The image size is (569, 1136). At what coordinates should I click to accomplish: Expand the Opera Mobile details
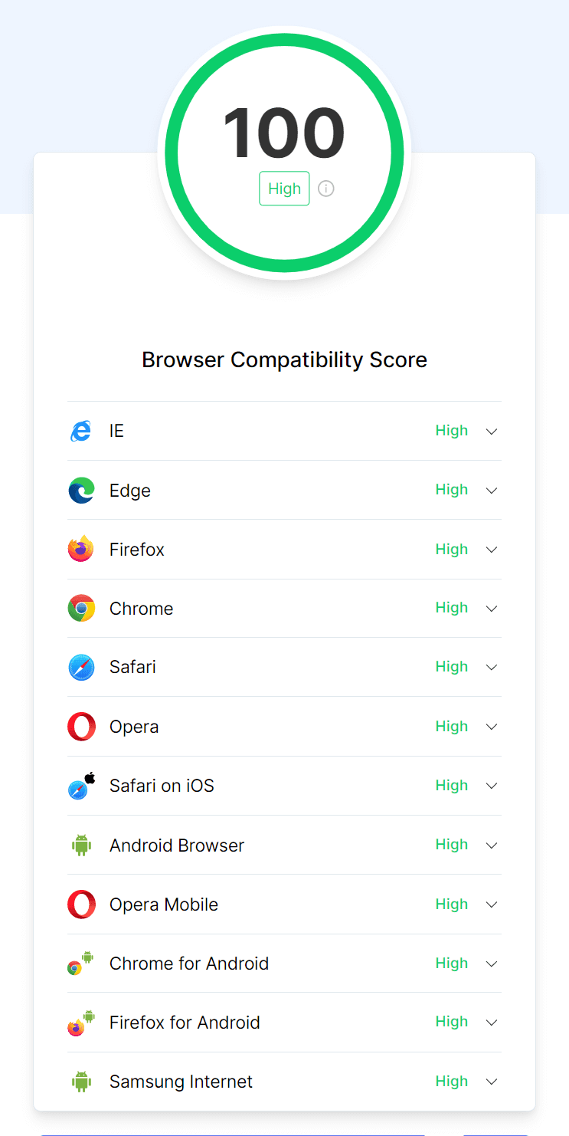pos(491,904)
